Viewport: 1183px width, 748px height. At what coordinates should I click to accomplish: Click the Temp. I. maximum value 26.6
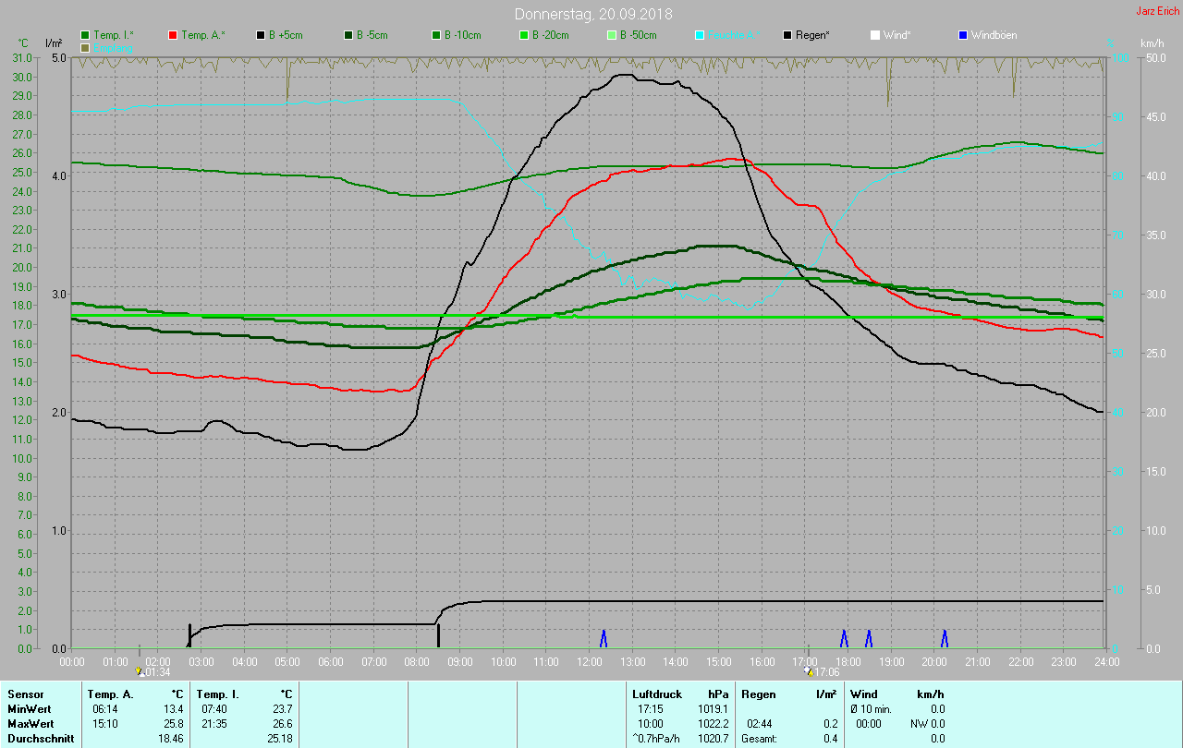tap(283, 723)
